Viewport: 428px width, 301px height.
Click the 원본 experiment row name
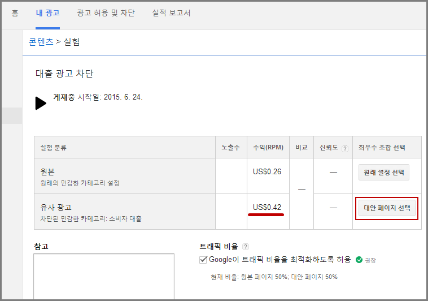[47, 172]
